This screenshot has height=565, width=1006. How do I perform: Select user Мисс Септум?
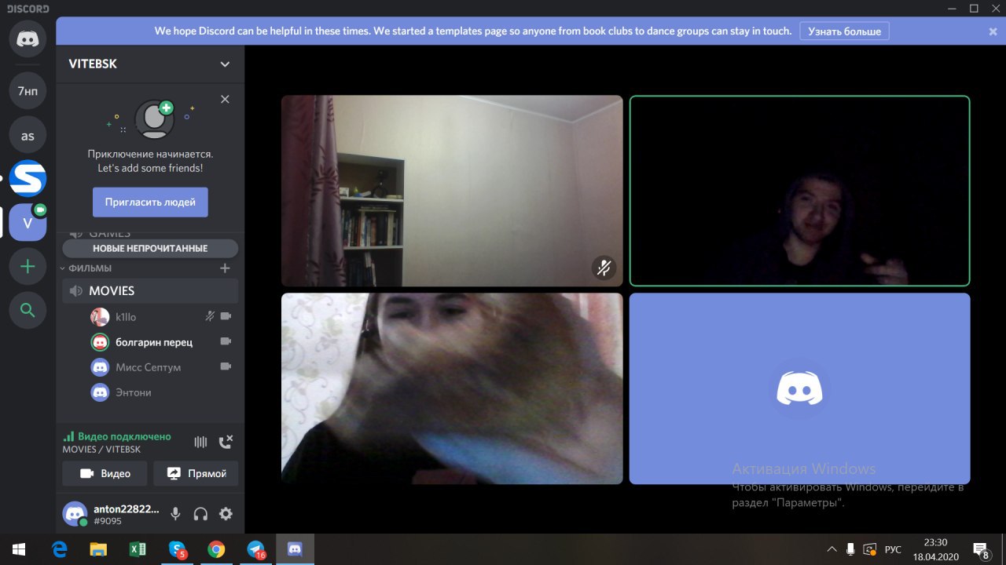(148, 367)
